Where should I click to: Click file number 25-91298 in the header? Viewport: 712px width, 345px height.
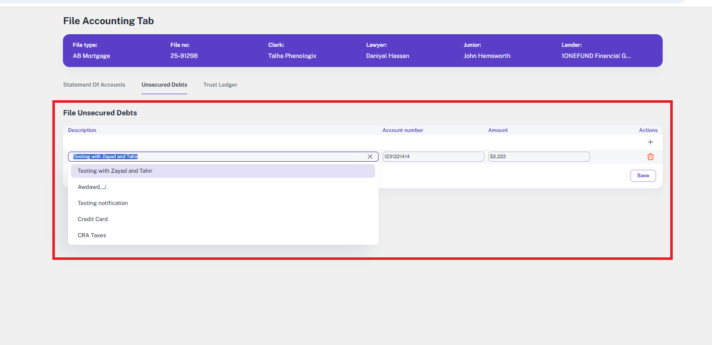pos(184,56)
